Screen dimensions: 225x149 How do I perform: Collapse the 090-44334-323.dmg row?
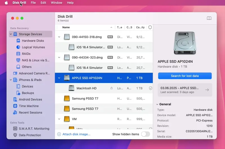coord(59,58)
